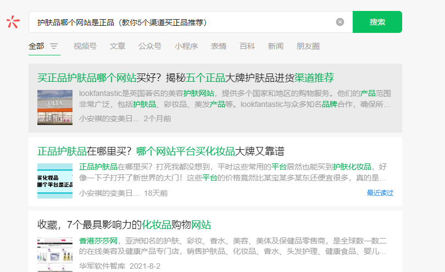Select the 全部 tab
445x272 pixels.
point(36,46)
